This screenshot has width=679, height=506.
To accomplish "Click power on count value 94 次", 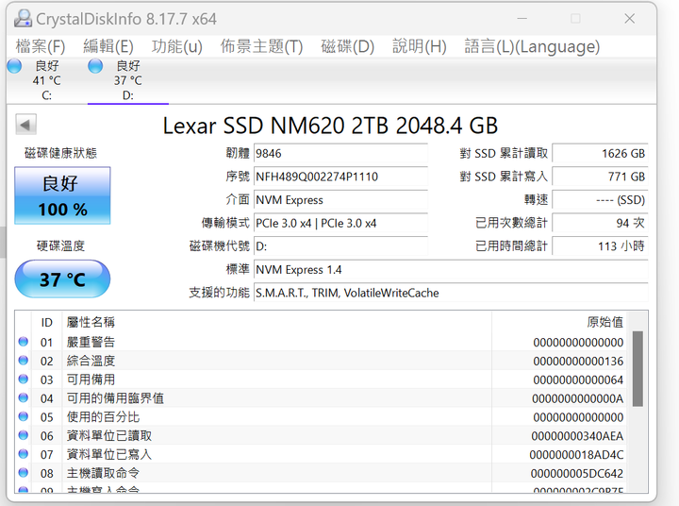I will point(600,223).
